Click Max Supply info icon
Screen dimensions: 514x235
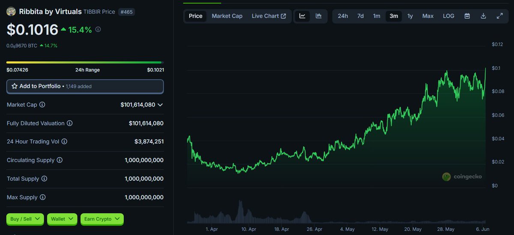[42, 197]
